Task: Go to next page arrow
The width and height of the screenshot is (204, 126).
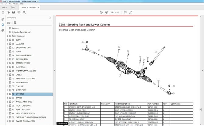Action: click(107, 12)
